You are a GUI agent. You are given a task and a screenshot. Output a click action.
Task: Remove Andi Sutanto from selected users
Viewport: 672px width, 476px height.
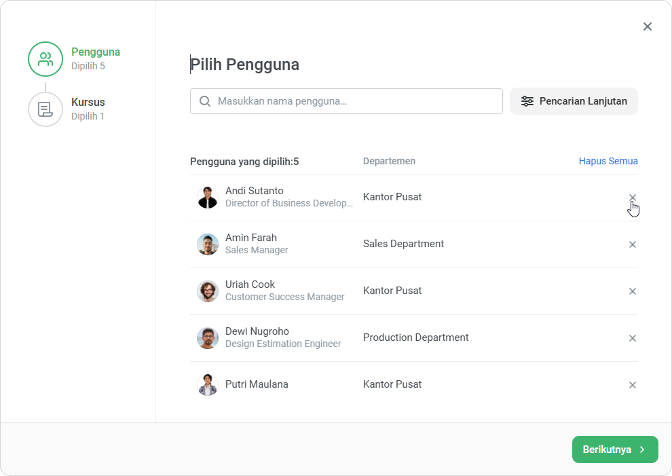632,198
